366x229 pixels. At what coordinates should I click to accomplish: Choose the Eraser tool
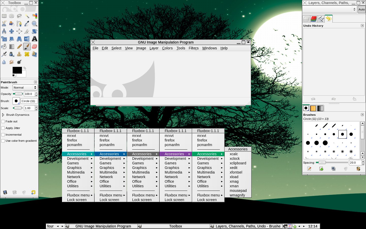[x=35, y=47]
